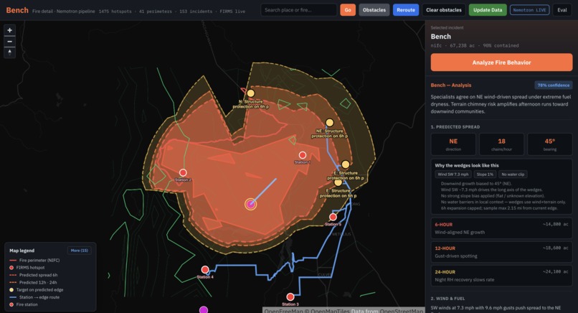This screenshot has height=313, width=578.
Task: Click the Bench logo title
Action: [x=17, y=10]
